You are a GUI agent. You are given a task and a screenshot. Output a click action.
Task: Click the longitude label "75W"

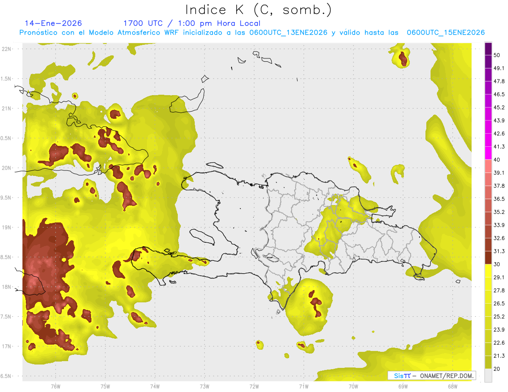[x=105, y=386]
